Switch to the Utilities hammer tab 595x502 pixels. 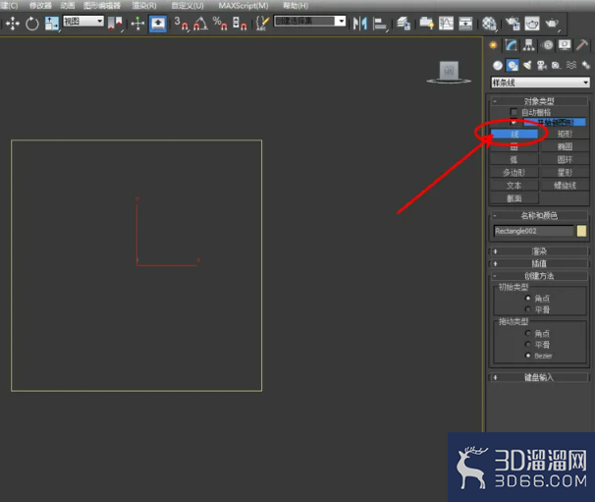pos(582,45)
